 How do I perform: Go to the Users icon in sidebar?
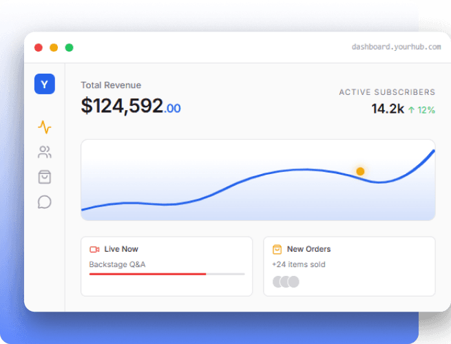tap(45, 152)
